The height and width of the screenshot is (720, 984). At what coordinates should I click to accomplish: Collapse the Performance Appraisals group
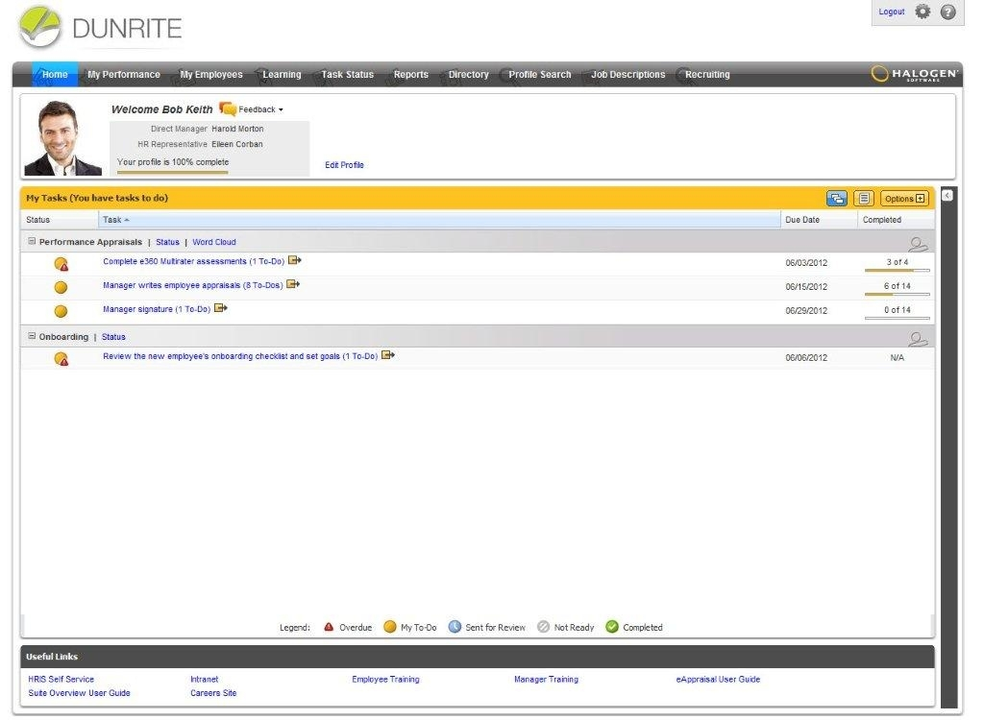point(32,242)
